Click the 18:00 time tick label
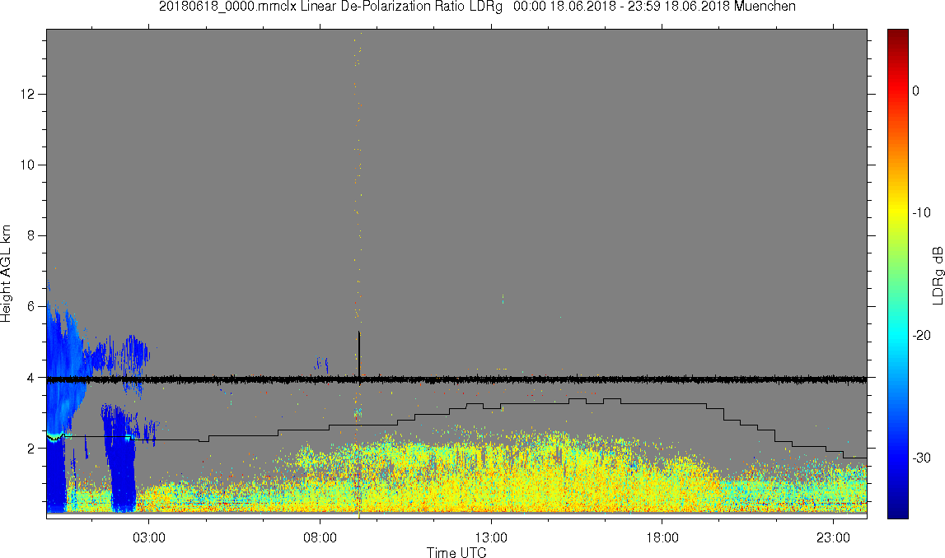 point(662,537)
